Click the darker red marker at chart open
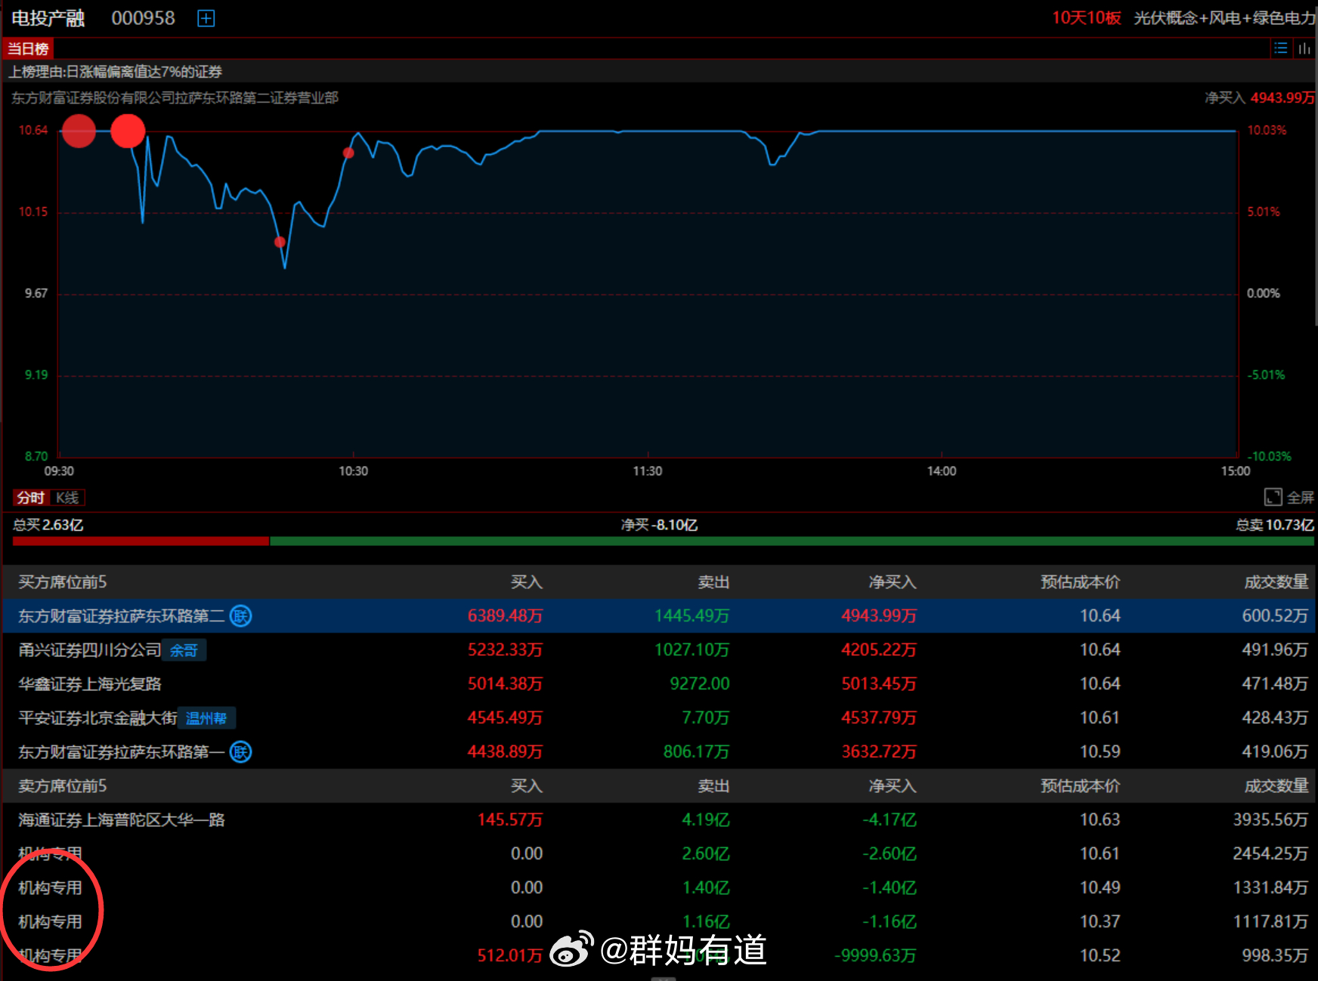 click(x=79, y=131)
